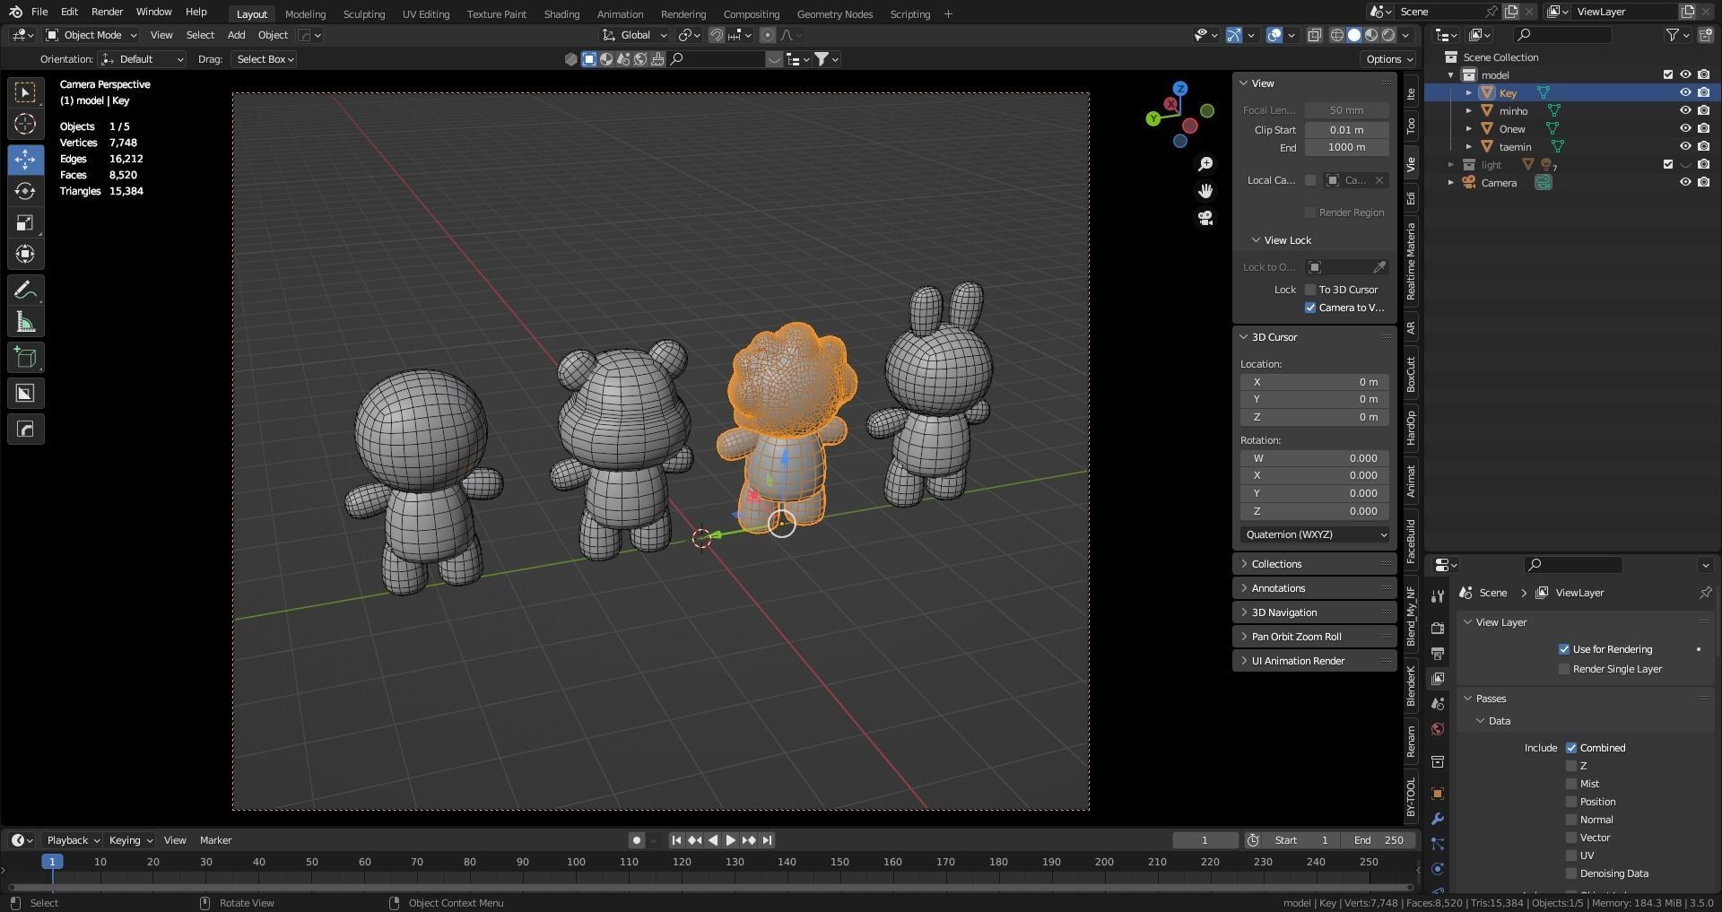The image size is (1722, 912).
Task: Open the Select Box drag mode selector
Action: (x=264, y=58)
